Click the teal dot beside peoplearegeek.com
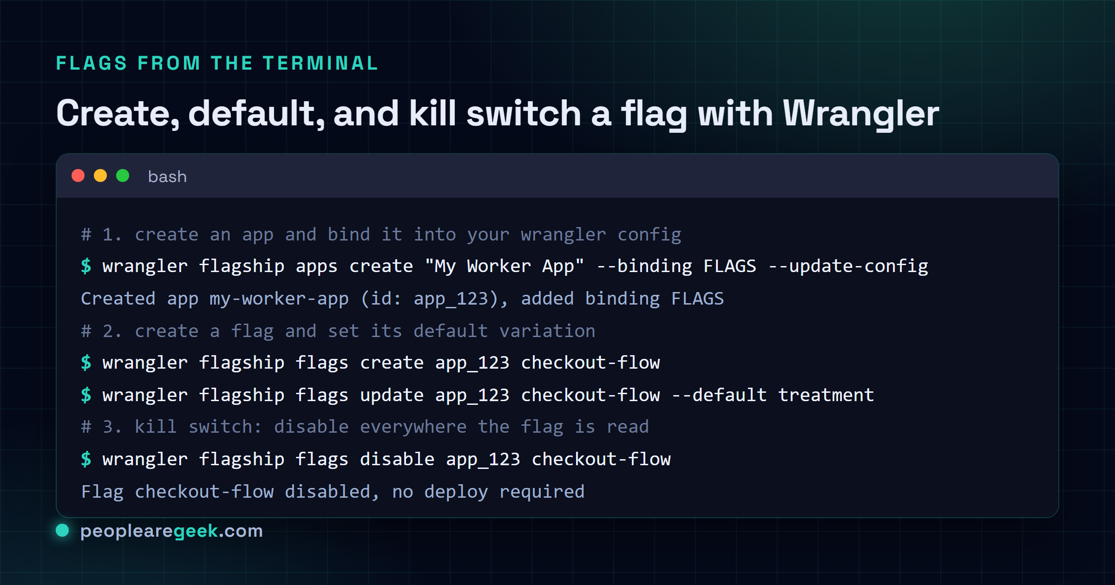 pyautogui.click(x=62, y=530)
